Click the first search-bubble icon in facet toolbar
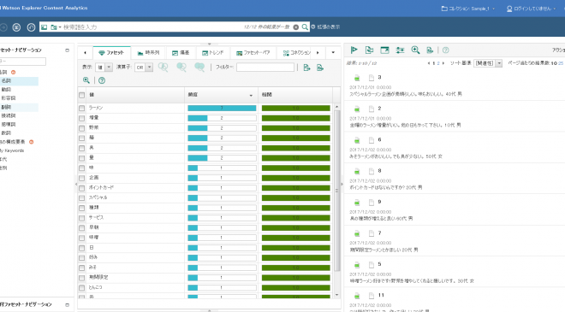The width and height of the screenshot is (565, 312). pos(164,67)
